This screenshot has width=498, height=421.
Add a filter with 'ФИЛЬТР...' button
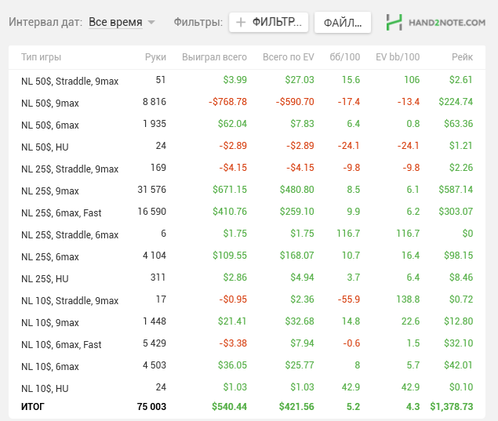[x=269, y=22]
